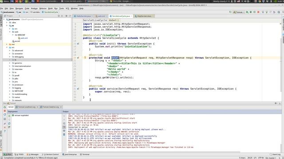Refresh the deployment status icon

coord(9,124)
